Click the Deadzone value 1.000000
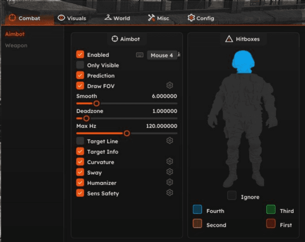The width and height of the screenshot is (305, 242). (165, 111)
